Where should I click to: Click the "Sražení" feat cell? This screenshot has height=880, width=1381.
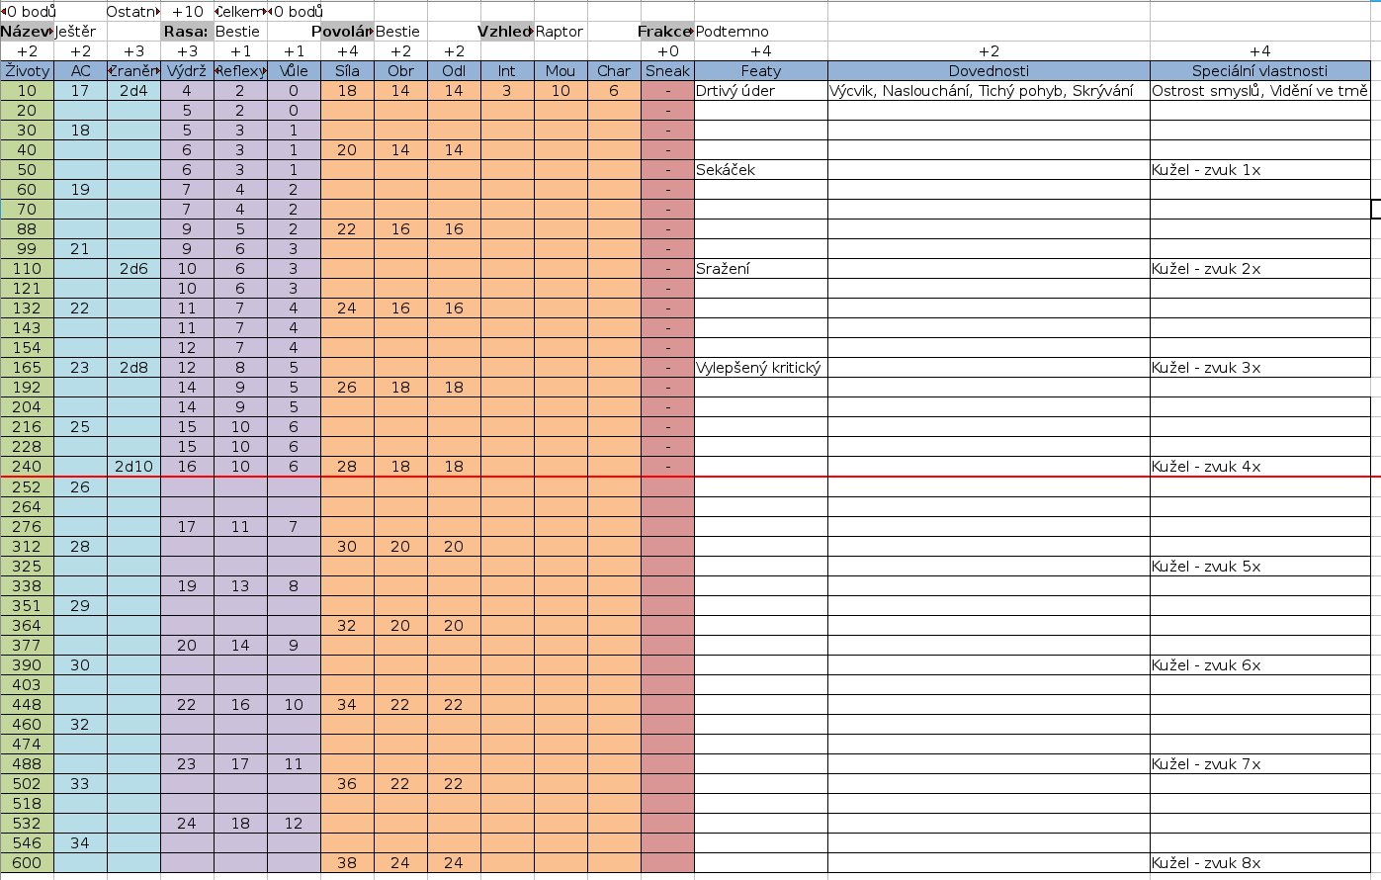tap(760, 269)
